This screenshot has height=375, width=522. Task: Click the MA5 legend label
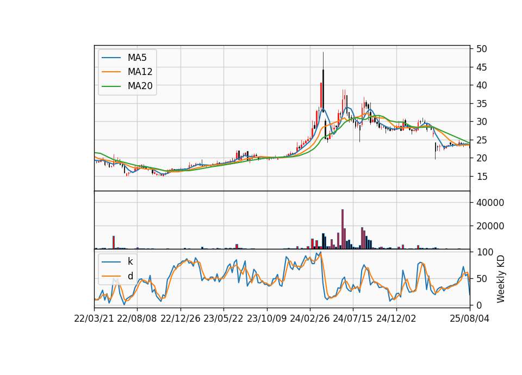click(x=137, y=58)
